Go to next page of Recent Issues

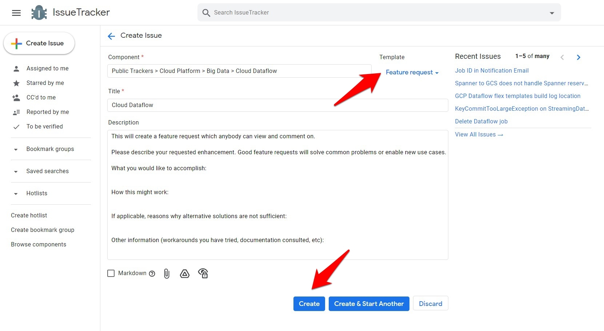point(579,57)
